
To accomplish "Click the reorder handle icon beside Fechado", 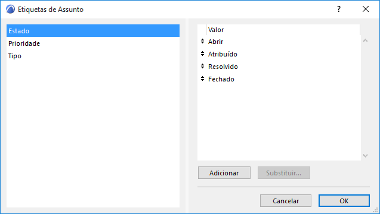I will pyautogui.click(x=203, y=78).
